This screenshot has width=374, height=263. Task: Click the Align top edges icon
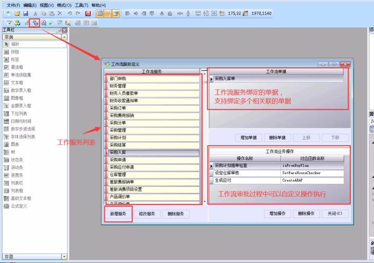[152, 13]
